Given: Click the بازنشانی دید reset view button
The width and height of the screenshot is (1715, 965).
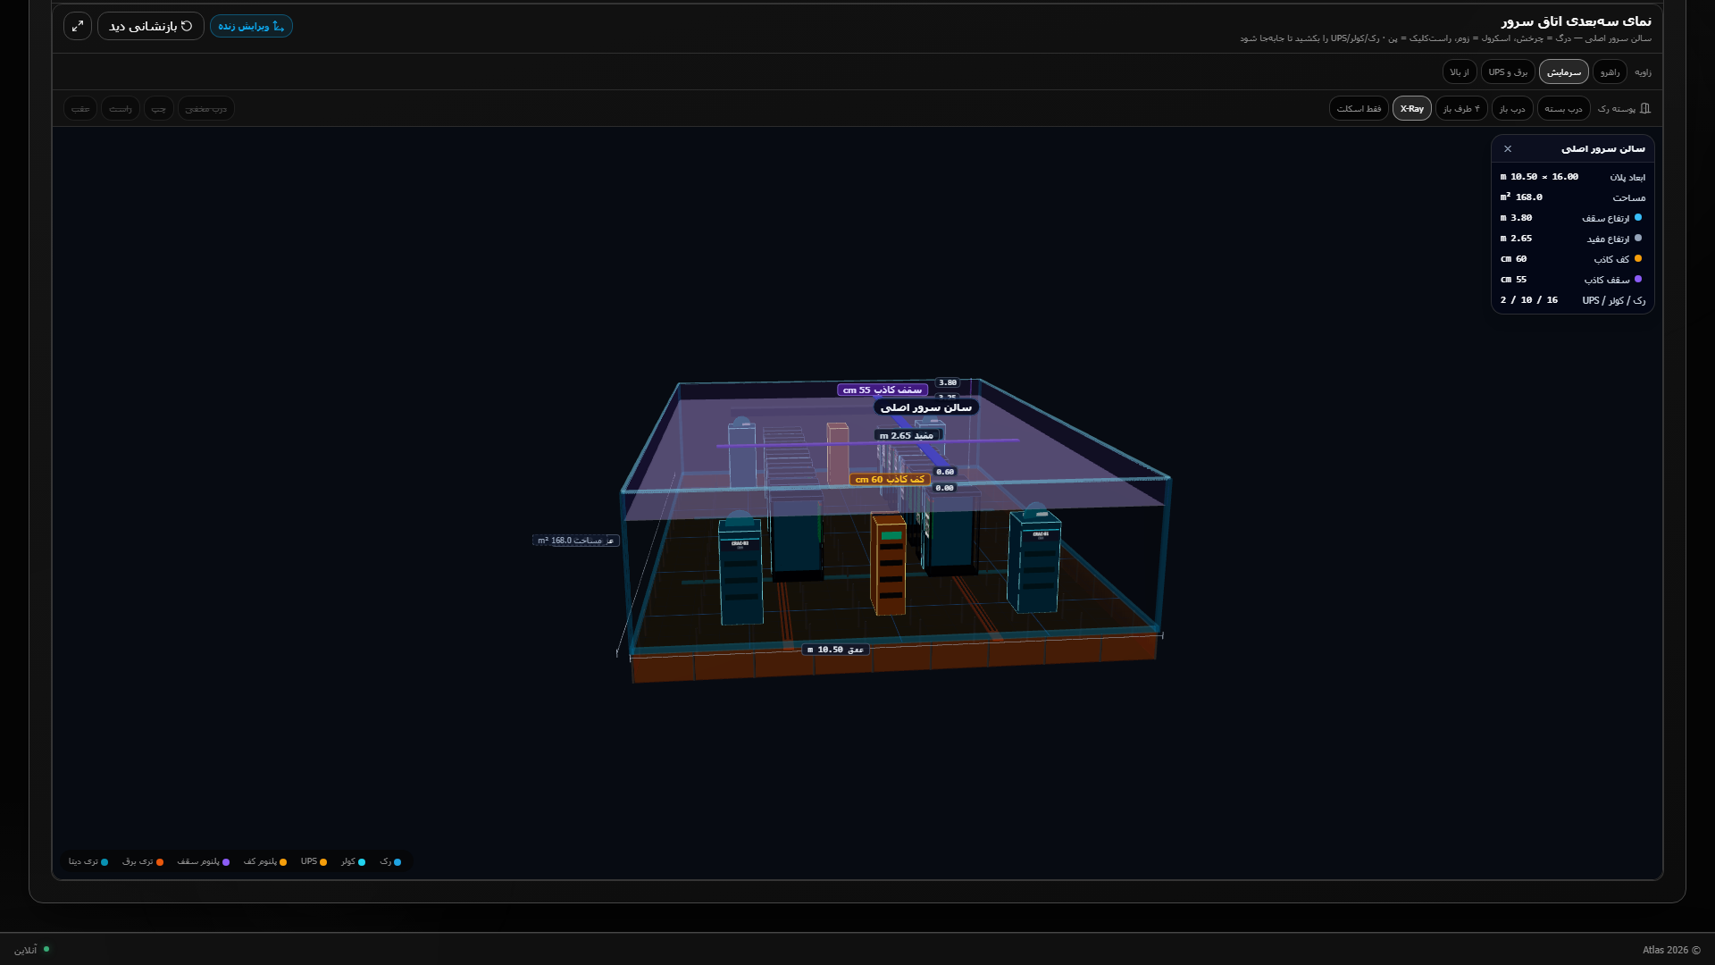Looking at the screenshot, I should point(150,26).
